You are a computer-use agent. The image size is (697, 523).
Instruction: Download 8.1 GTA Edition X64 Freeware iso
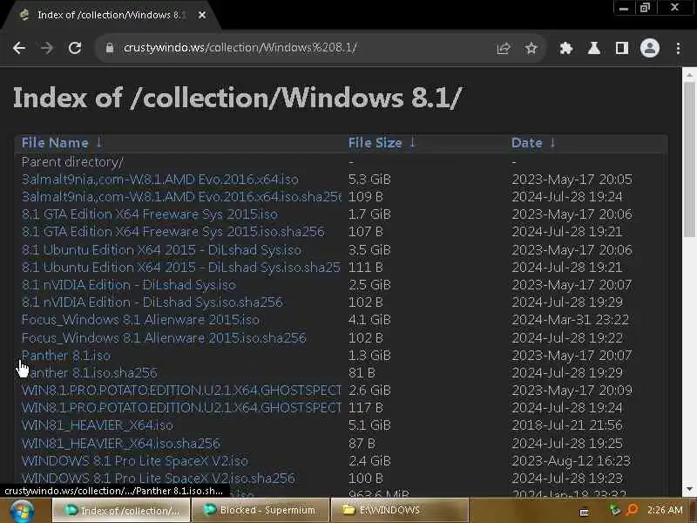pos(150,214)
